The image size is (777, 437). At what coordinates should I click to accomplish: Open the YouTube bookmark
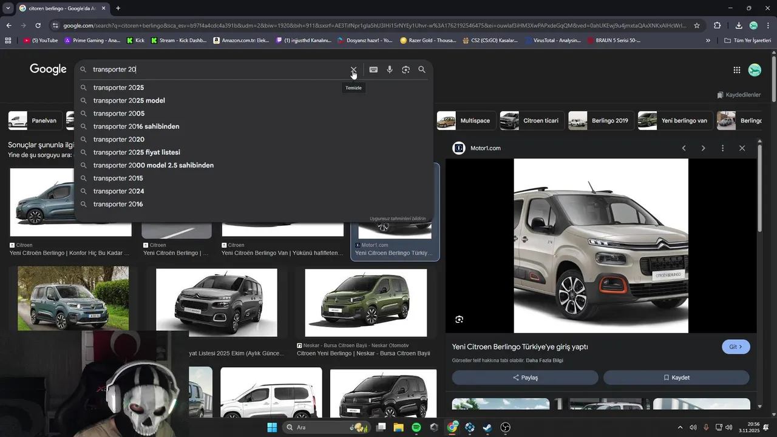[x=40, y=41]
